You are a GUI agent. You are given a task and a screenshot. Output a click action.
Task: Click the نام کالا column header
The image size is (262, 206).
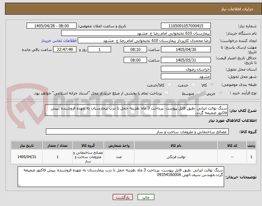tap(176, 145)
